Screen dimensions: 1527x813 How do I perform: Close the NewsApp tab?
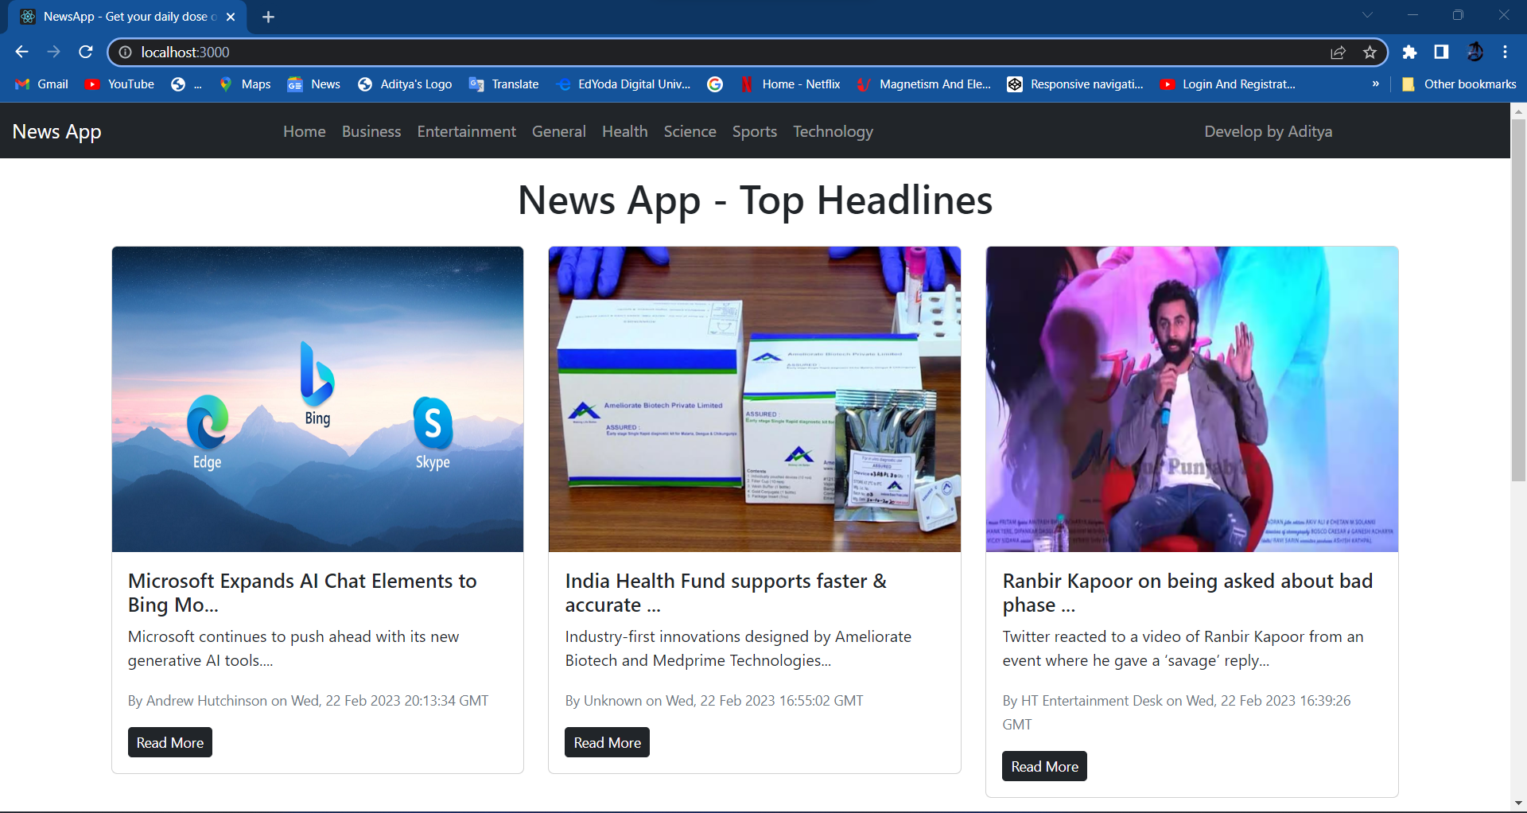click(231, 17)
